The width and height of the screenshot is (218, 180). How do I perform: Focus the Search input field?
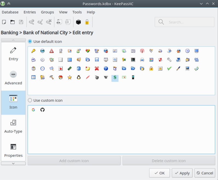[185, 22]
